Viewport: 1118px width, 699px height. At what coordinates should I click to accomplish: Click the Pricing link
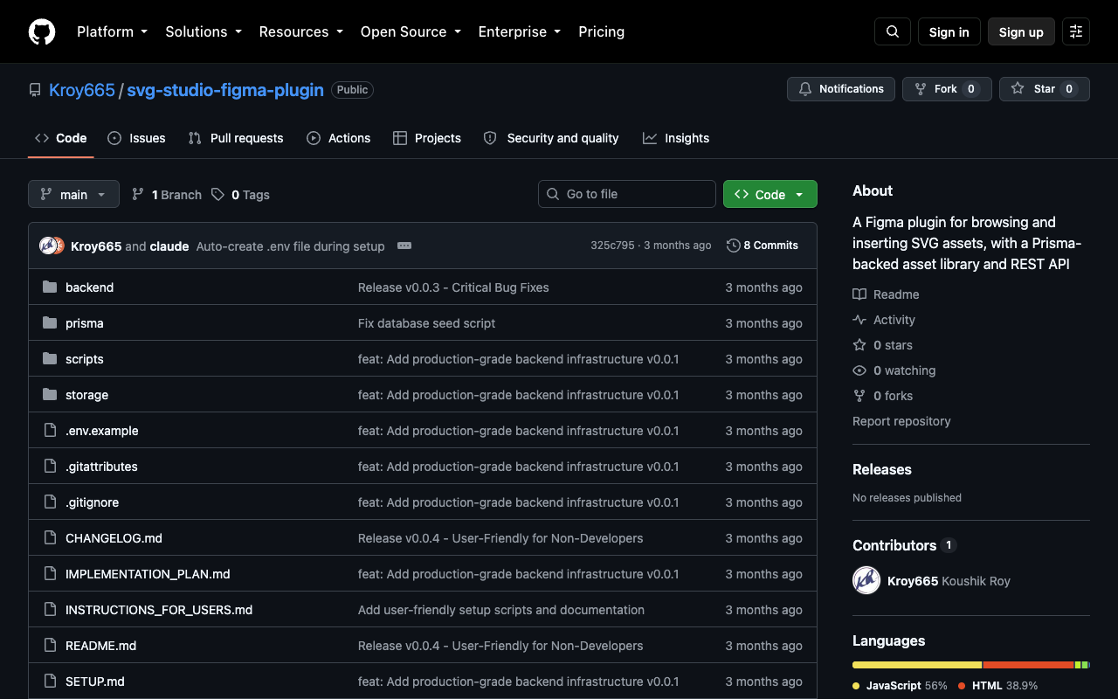click(x=602, y=31)
